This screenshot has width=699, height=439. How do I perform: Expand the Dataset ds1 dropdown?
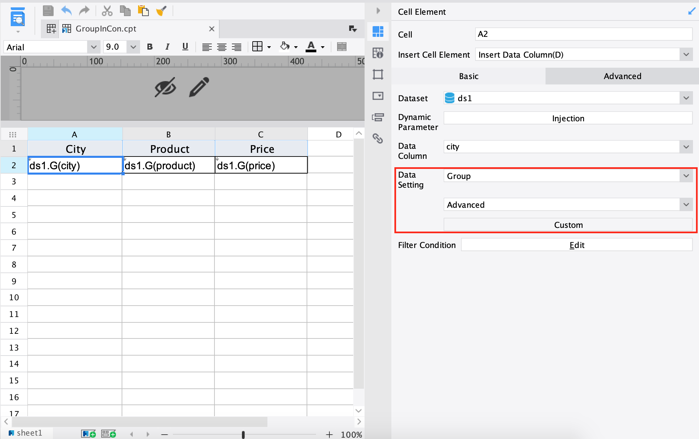point(686,98)
